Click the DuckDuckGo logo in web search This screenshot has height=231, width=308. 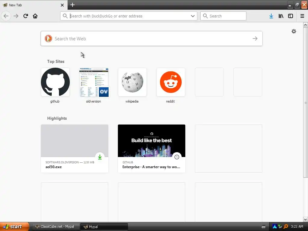(48, 38)
